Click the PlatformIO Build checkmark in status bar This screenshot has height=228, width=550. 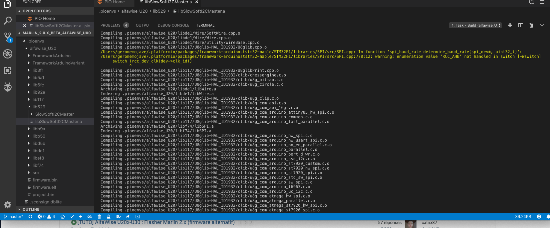pos(72,217)
